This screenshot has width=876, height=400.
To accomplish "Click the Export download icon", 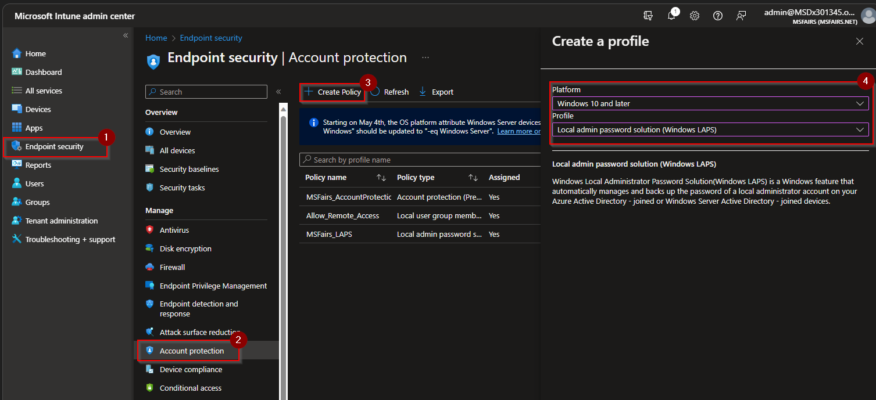I will click(x=423, y=92).
